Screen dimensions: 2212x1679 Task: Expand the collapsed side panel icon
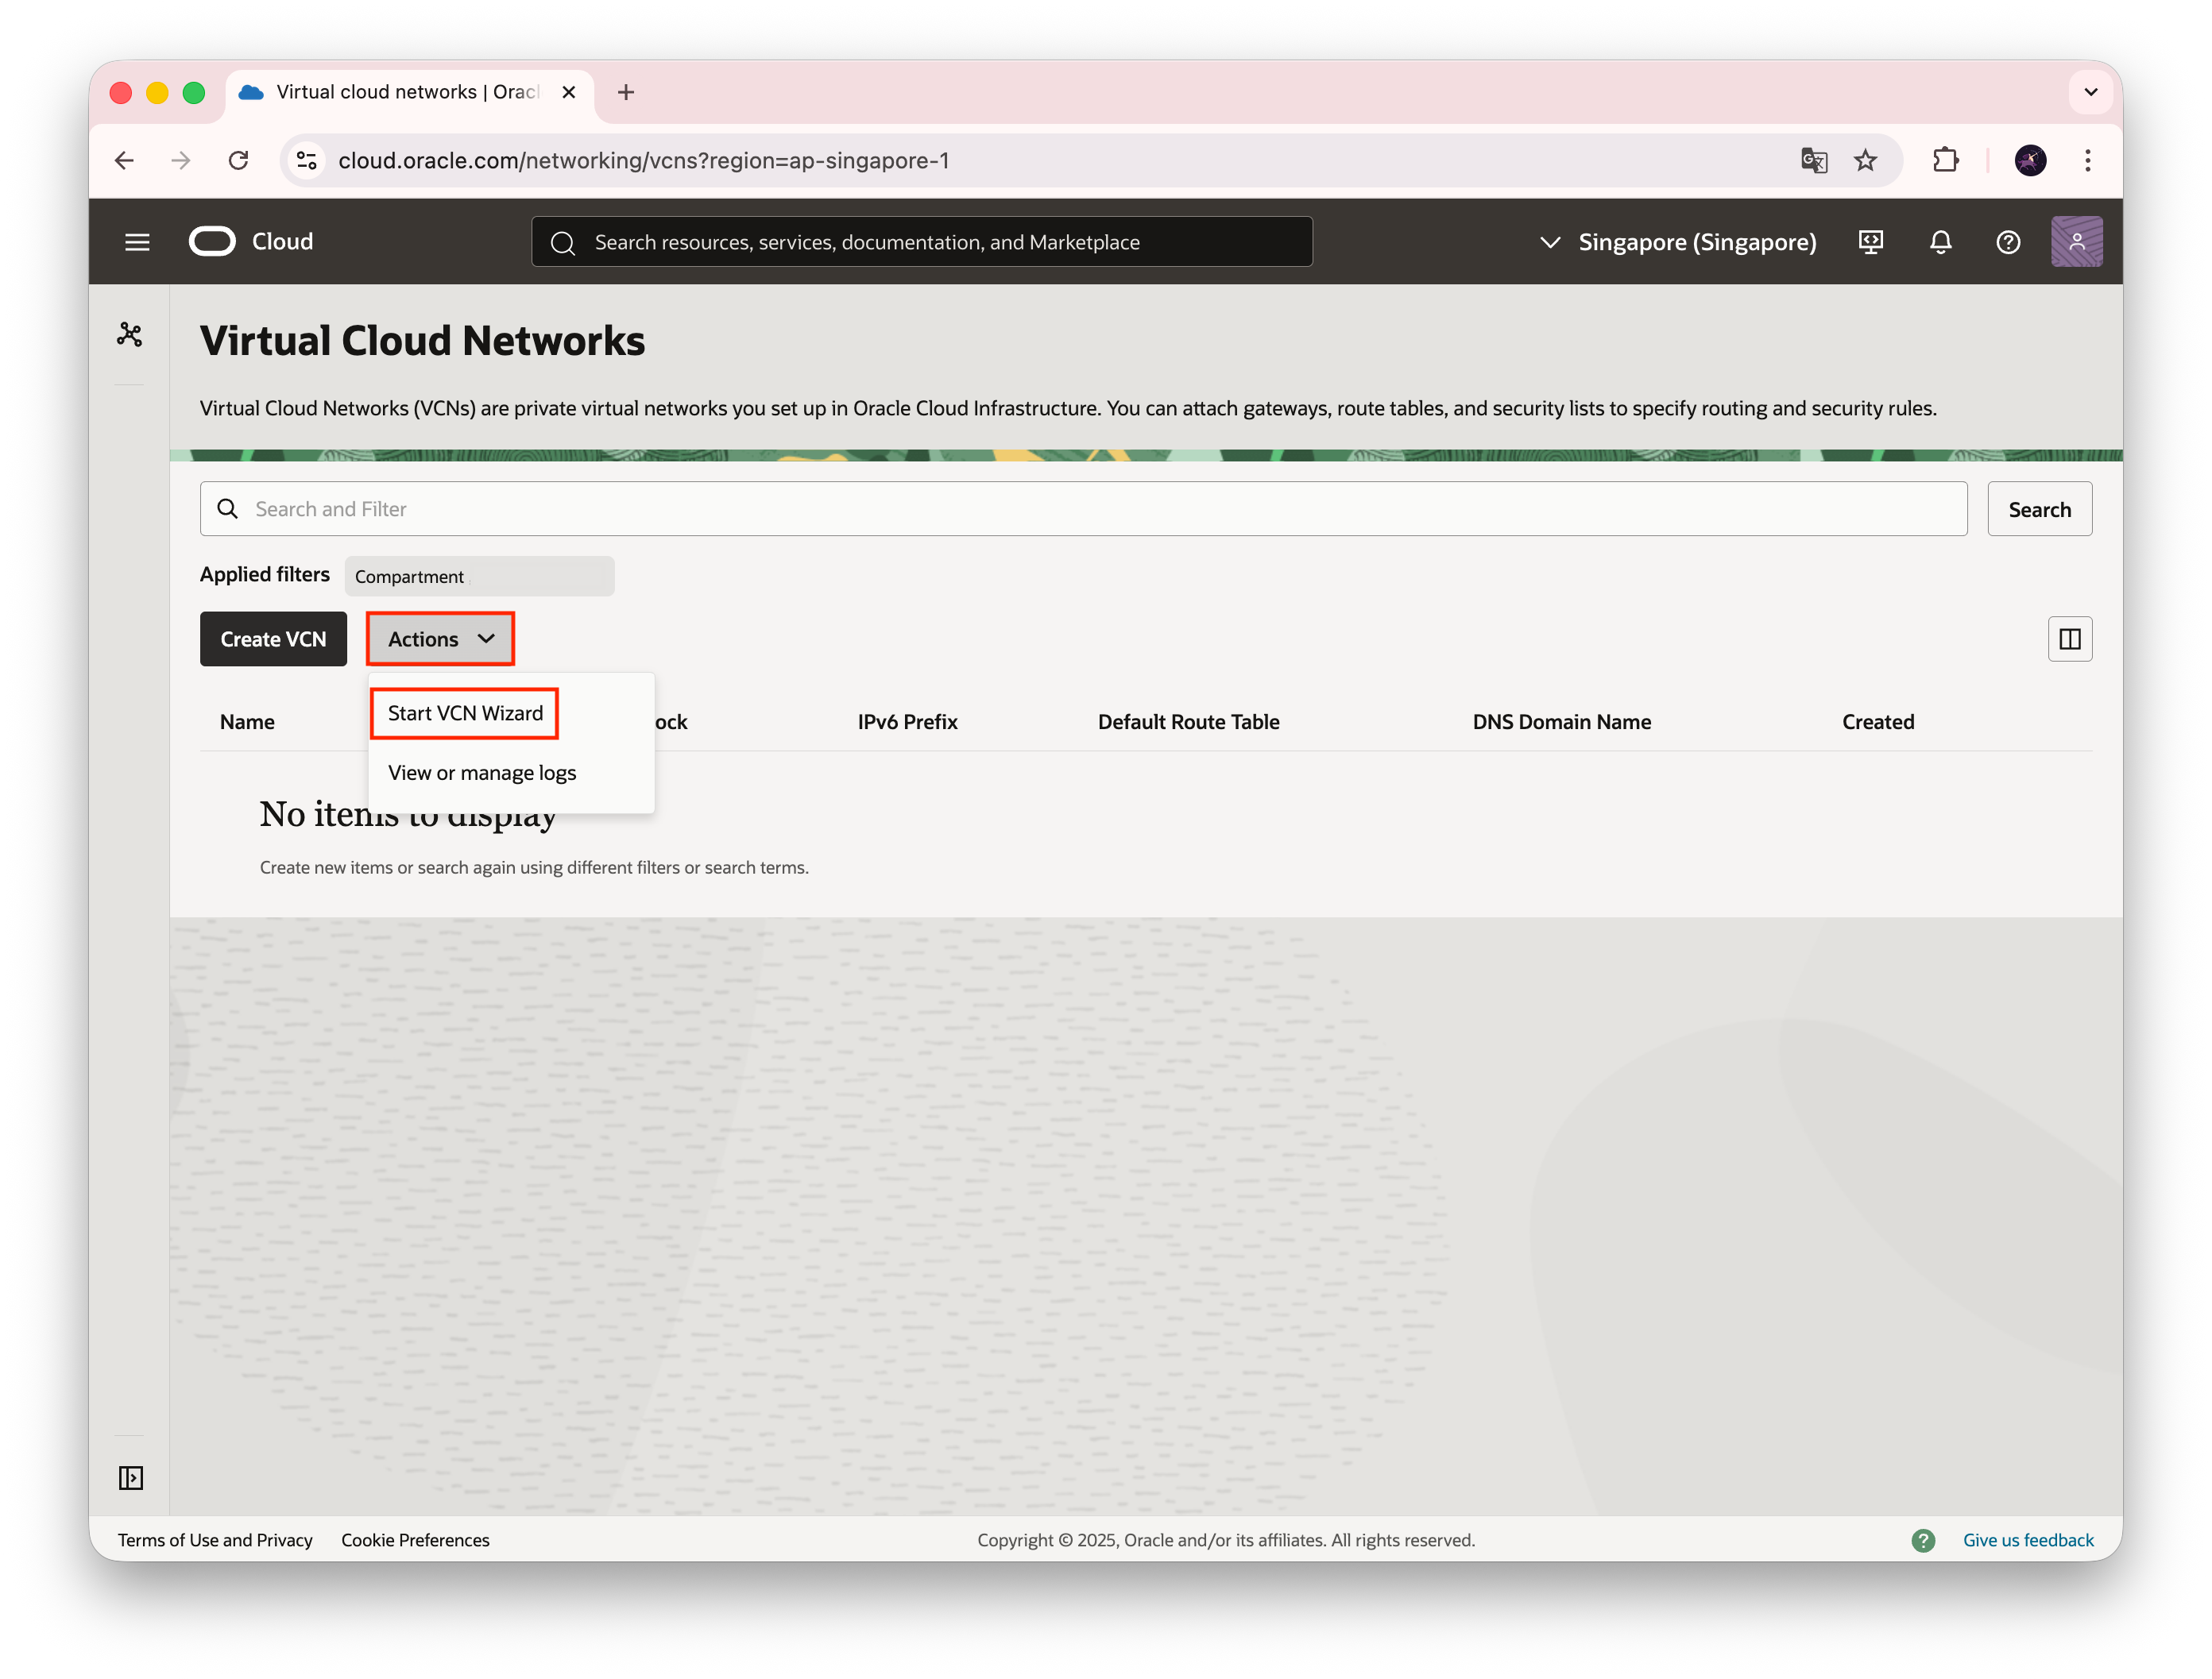131,1477
